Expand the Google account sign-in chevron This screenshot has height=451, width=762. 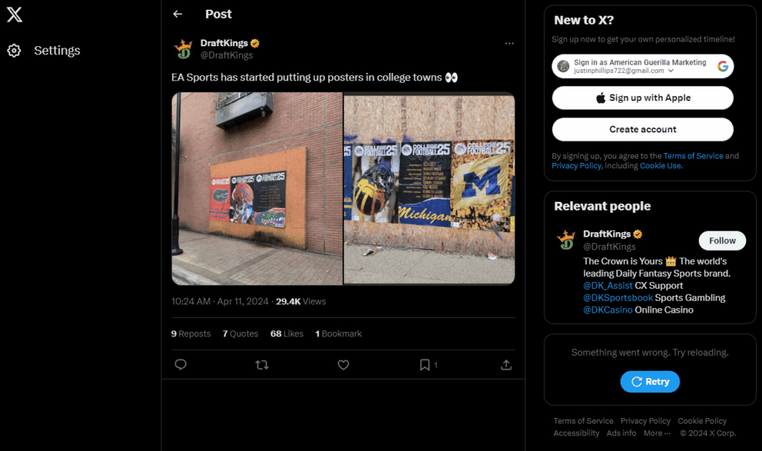coord(670,71)
